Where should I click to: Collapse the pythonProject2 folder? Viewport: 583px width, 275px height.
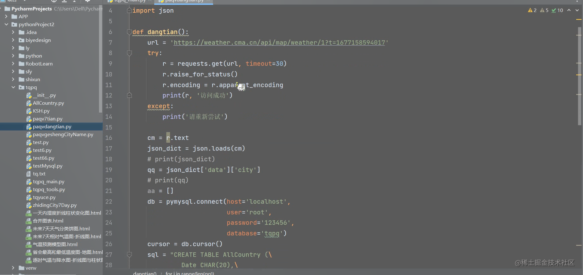click(x=6, y=24)
